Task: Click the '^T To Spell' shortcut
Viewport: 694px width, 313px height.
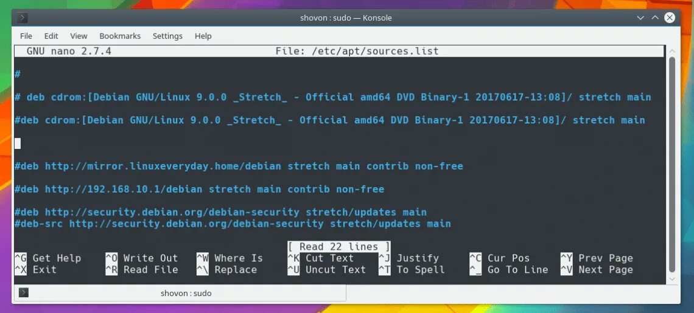Action: (412, 270)
